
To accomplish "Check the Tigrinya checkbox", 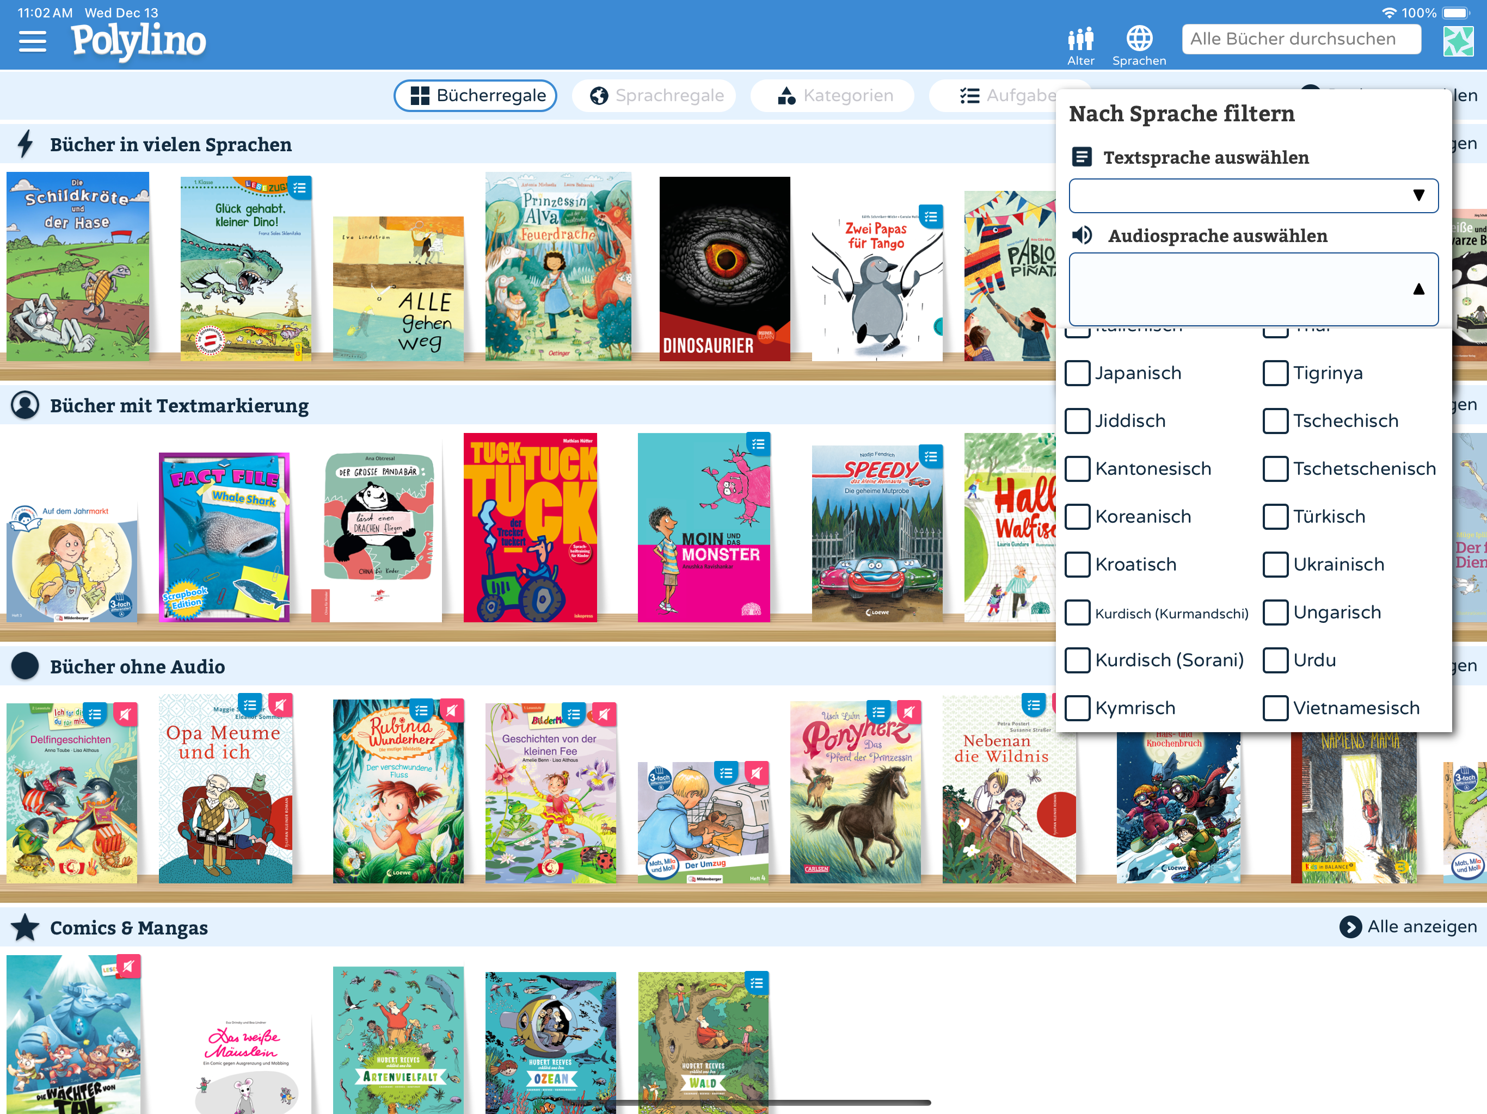I will 1275,373.
